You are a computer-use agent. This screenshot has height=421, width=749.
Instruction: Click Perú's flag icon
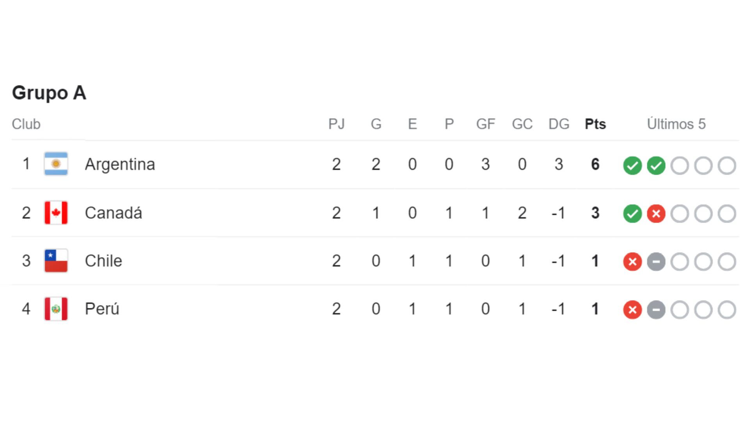[56, 309]
